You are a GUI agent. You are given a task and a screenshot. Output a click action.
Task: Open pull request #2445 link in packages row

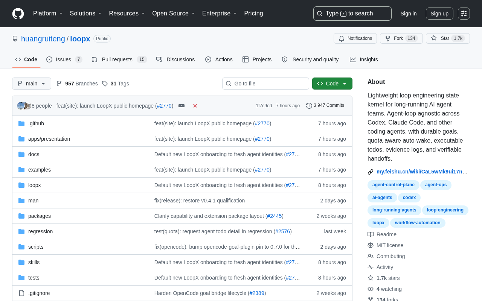pos(275,216)
